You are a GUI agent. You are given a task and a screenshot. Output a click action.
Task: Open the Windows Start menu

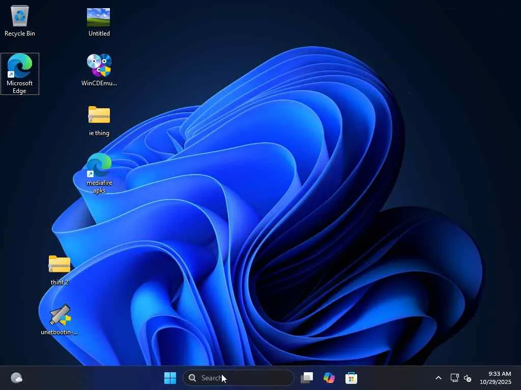tap(170, 378)
